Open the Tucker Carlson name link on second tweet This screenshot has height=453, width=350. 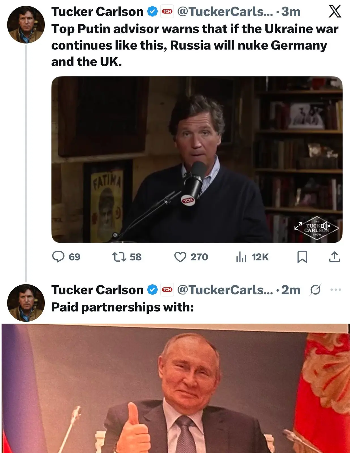click(97, 290)
